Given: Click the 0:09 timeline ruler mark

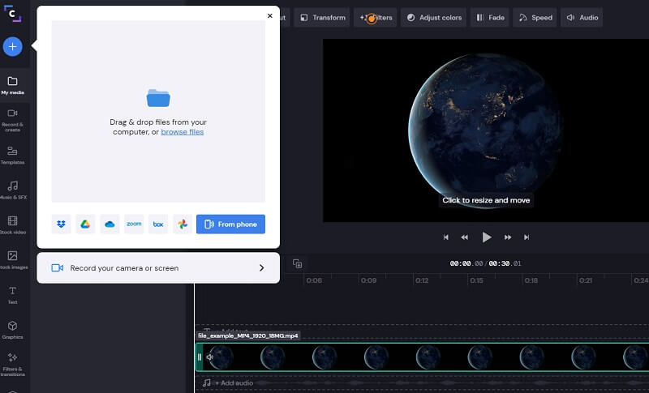Looking at the screenshot, I should tap(368, 280).
